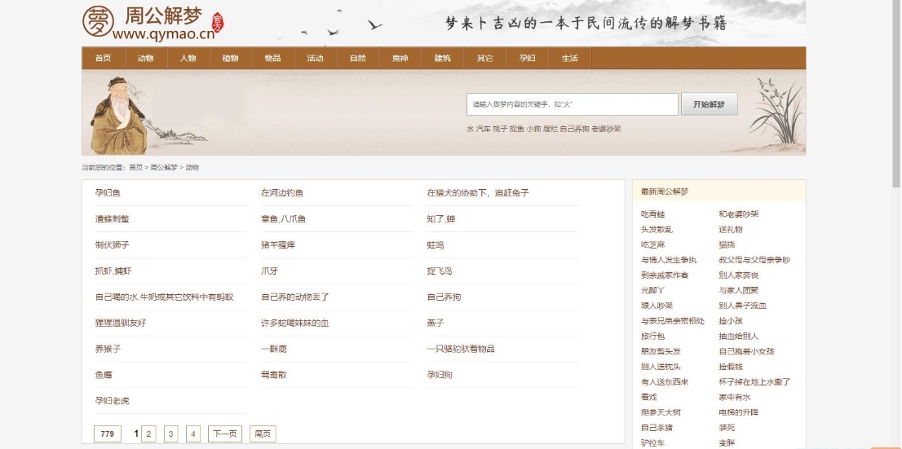
Task: Choose hot keyword 桃子 below search box
Action: 500,129
